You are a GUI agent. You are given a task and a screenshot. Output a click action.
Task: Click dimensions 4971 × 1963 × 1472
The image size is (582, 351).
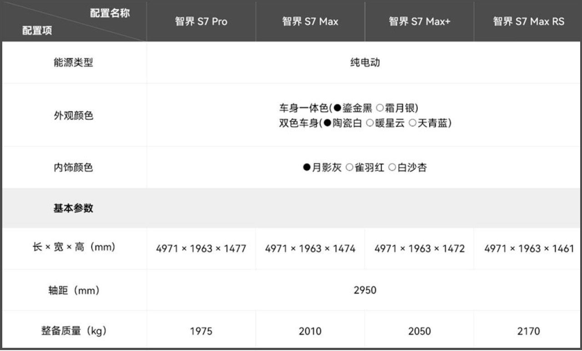point(419,249)
